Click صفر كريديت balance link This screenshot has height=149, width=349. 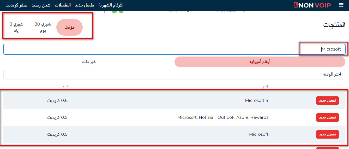tap(16, 5)
